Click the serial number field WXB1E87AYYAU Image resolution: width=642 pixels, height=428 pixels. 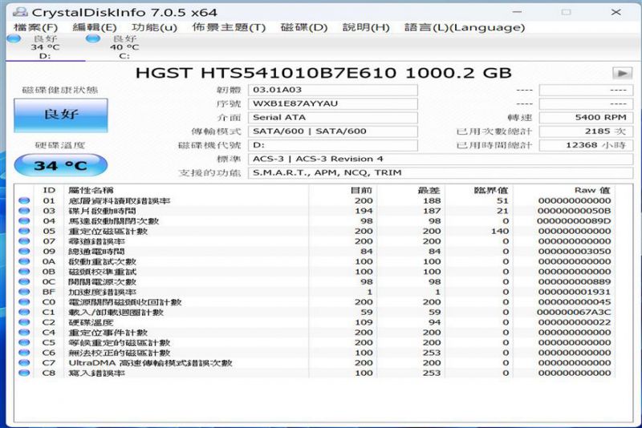(332, 104)
